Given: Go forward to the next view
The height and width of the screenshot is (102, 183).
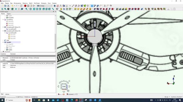Looking at the screenshot, I should (19, 9).
